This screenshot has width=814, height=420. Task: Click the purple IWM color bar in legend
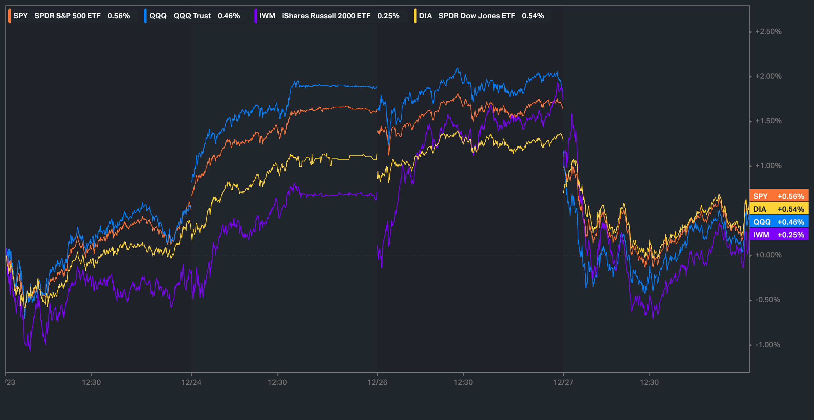pos(255,16)
